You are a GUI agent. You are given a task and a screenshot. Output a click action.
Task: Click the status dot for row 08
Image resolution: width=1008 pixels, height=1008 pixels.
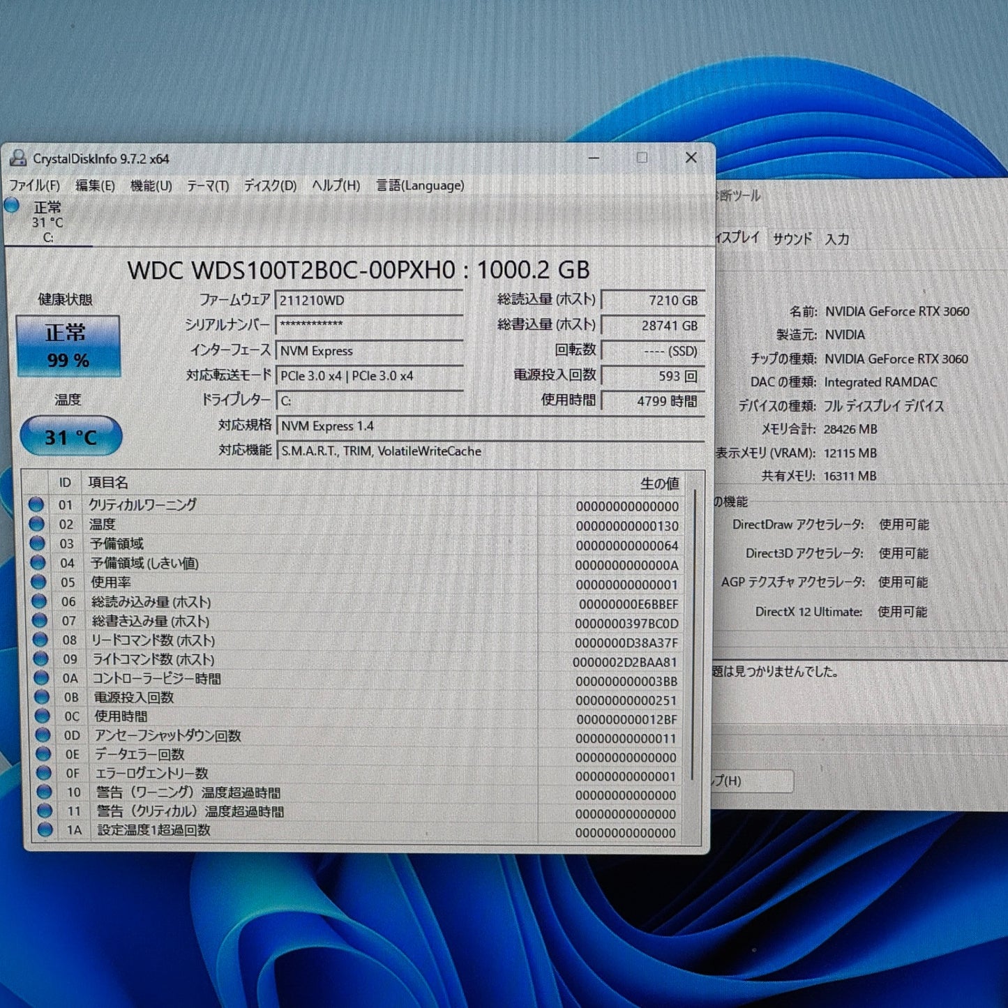pyautogui.click(x=40, y=639)
